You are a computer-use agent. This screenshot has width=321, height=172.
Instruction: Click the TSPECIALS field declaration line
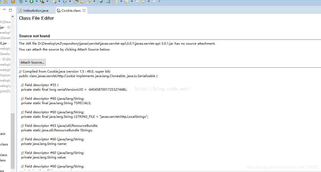(x=56, y=103)
